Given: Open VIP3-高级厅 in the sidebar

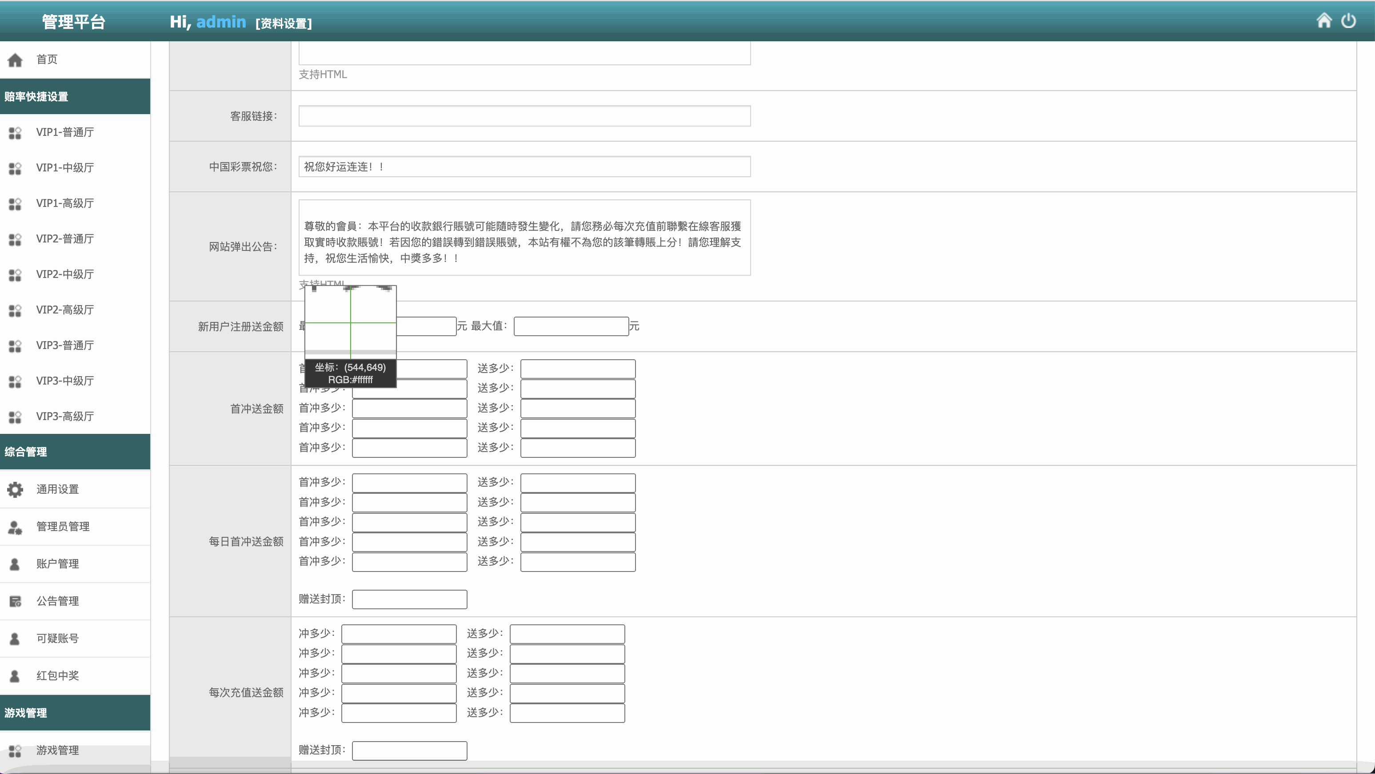Looking at the screenshot, I should (x=64, y=416).
